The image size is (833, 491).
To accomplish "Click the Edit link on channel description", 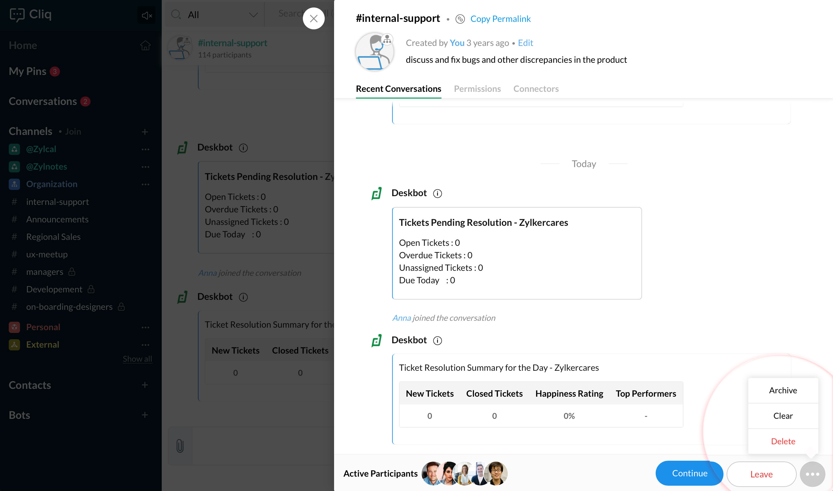I will [x=524, y=42].
